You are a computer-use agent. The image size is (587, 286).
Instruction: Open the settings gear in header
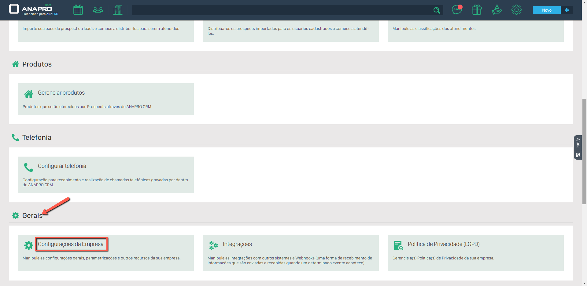pyautogui.click(x=516, y=10)
